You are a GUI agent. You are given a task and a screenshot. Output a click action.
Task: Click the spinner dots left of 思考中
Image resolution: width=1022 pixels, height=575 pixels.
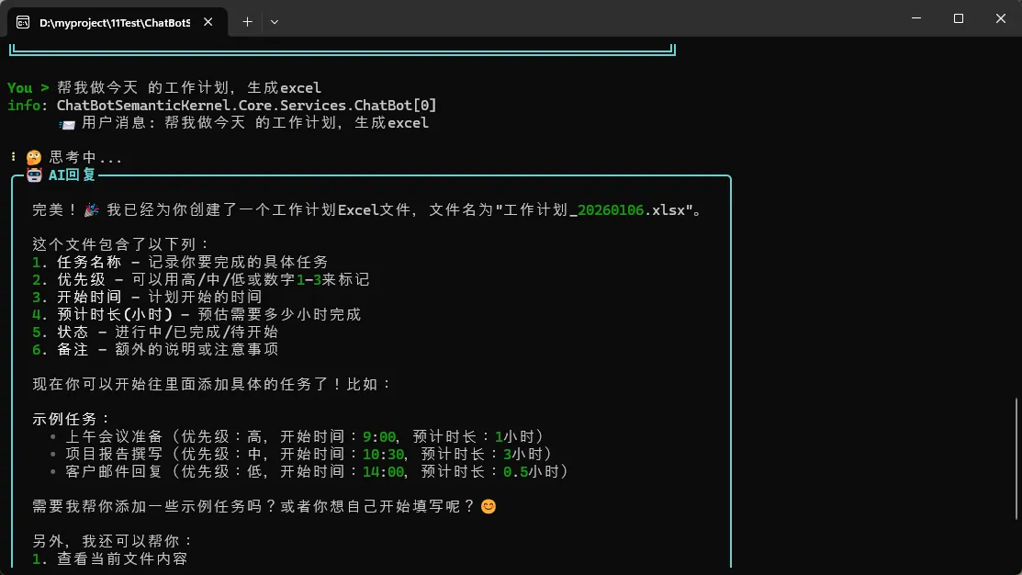pyautogui.click(x=13, y=157)
